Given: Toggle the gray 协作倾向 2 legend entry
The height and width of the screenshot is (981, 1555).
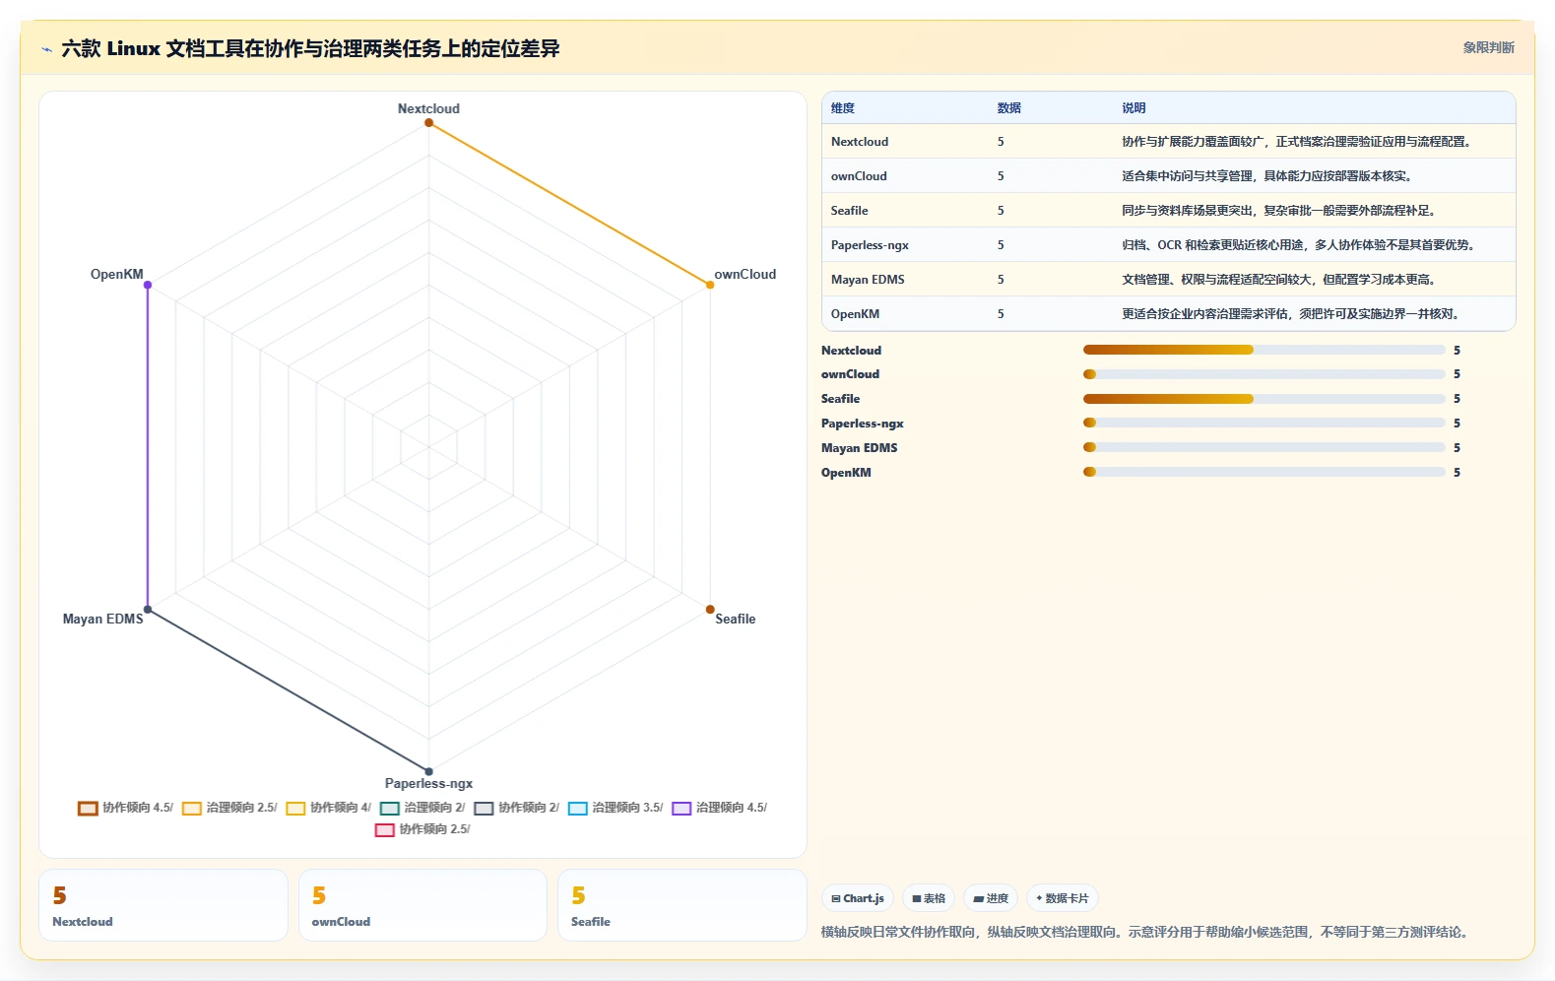Looking at the screenshot, I should click(517, 808).
